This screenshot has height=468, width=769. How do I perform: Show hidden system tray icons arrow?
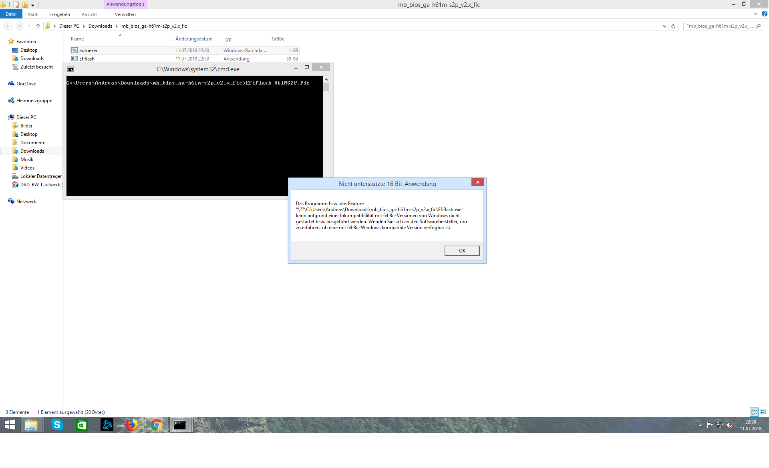pos(700,425)
